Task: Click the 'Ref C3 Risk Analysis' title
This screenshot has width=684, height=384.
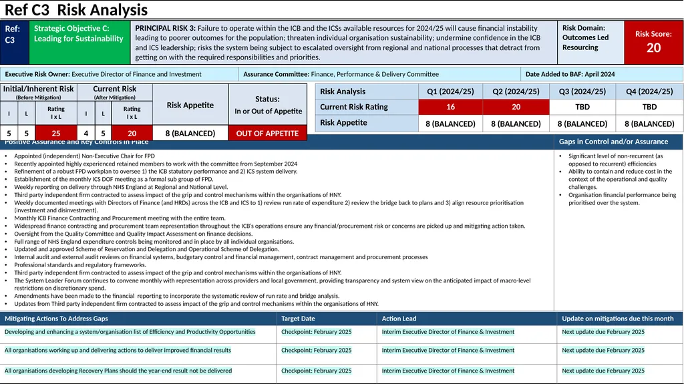Action: (76, 9)
